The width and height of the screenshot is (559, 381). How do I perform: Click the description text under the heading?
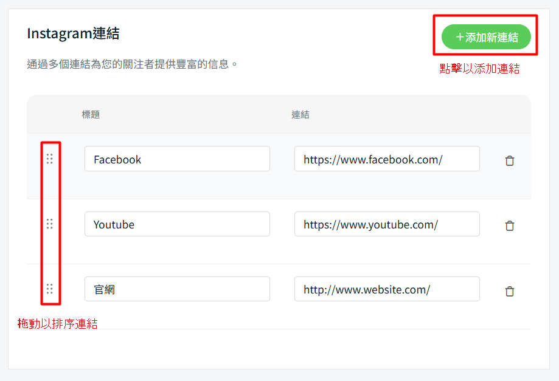132,64
